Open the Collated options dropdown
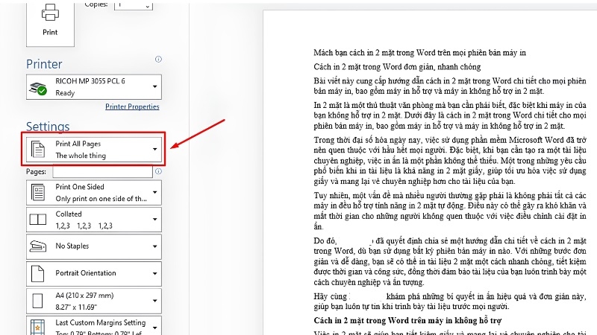Viewport: 597px width, 335px height. pyautogui.click(x=94, y=220)
